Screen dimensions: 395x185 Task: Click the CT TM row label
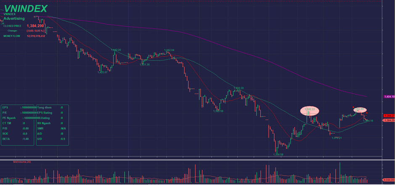click(6, 123)
